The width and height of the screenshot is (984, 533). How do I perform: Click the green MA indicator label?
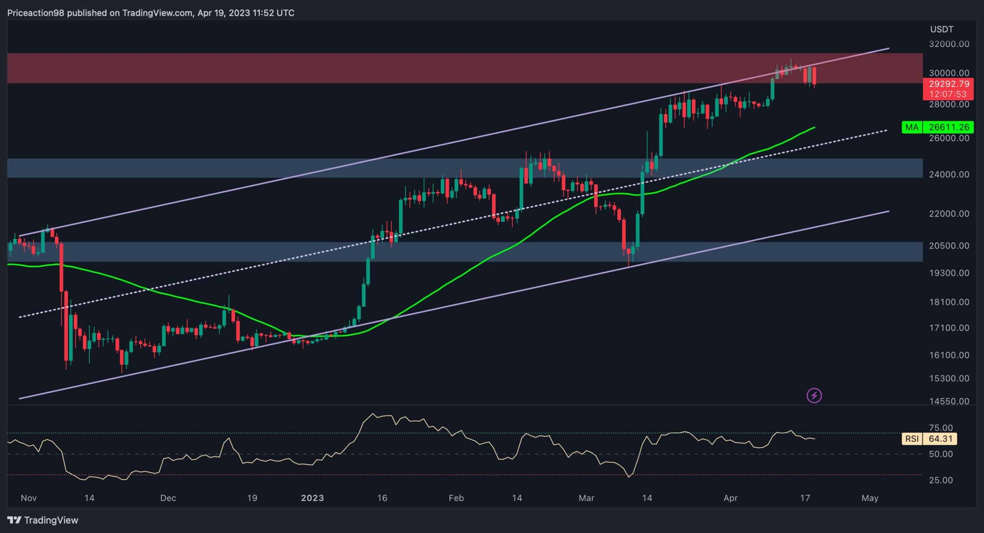(x=912, y=127)
